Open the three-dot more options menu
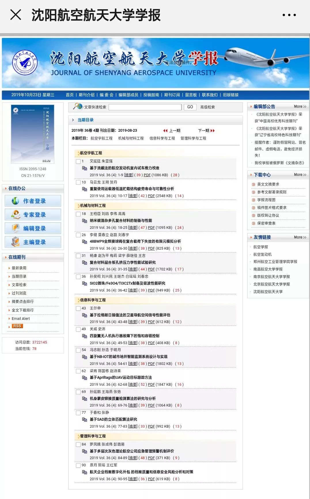This screenshot has height=499, width=310. pos(289,15)
